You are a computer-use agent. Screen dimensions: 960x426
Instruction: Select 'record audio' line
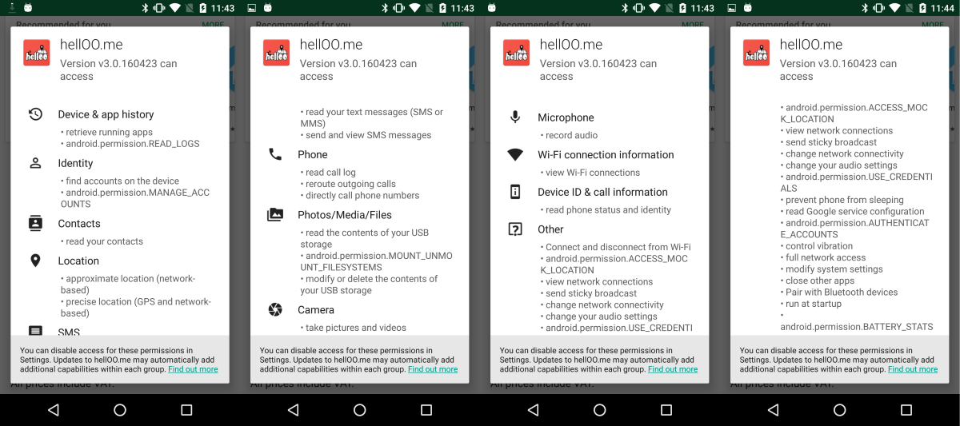coord(569,136)
